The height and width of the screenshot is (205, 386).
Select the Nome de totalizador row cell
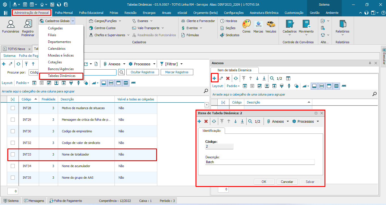point(86,154)
